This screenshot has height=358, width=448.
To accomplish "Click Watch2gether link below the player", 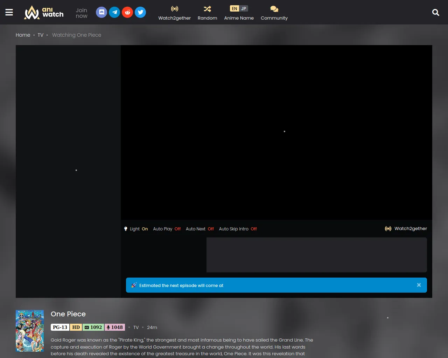I will pyautogui.click(x=406, y=229).
